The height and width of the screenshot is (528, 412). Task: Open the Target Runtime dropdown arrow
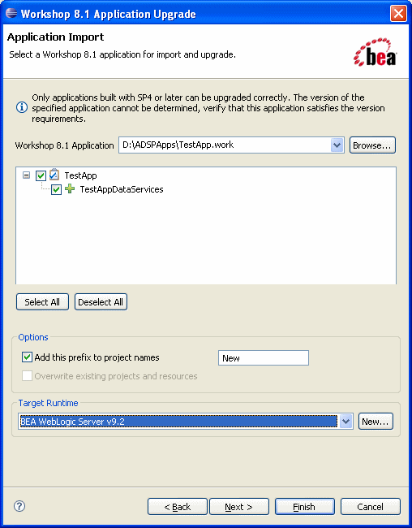coord(346,421)
